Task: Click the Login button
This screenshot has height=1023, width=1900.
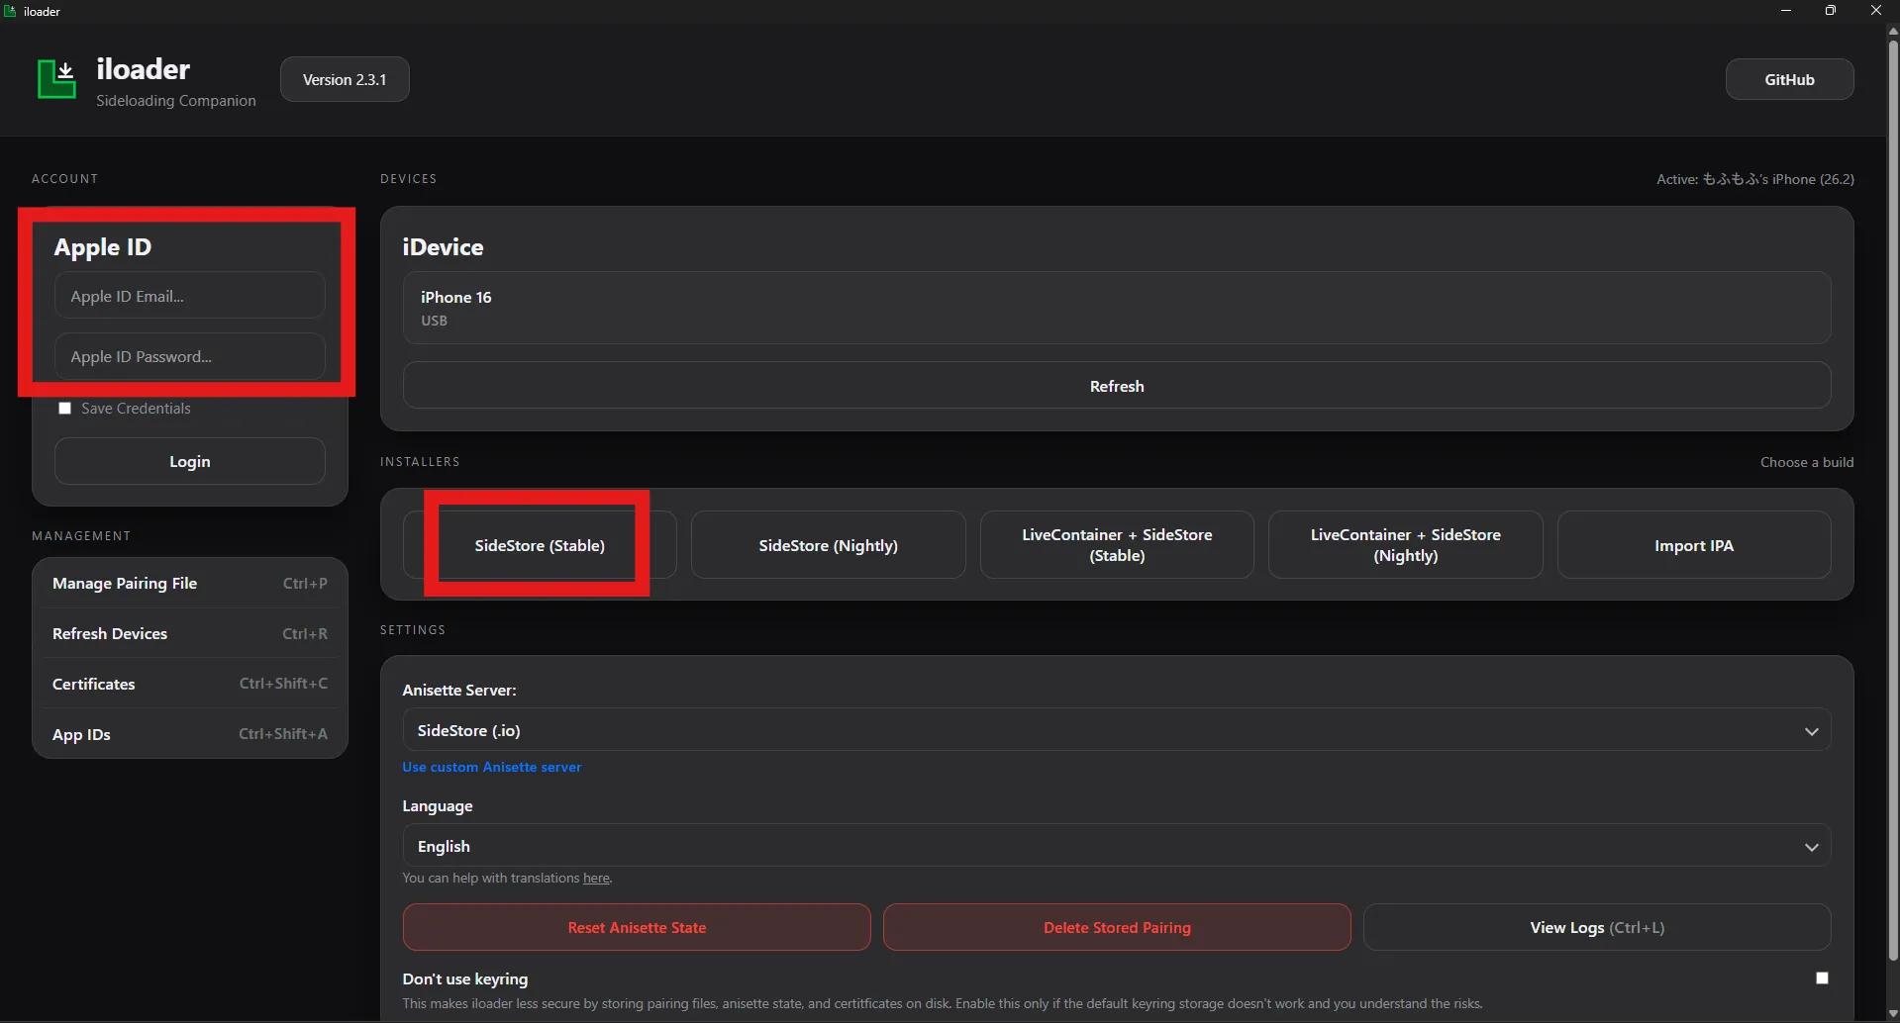Action: coord(190,461)
